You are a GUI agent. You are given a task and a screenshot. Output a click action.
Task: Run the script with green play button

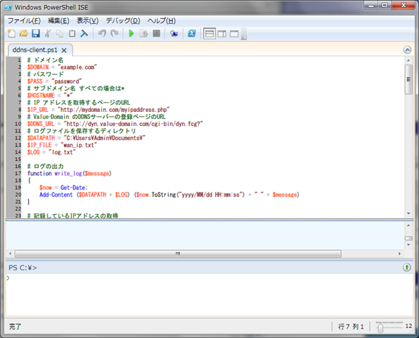tap(131, 34)
